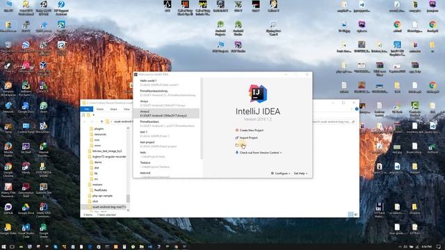Click Visual Studio Code desktop icon
The image size is (445, 250).
(x=26, y=230)
